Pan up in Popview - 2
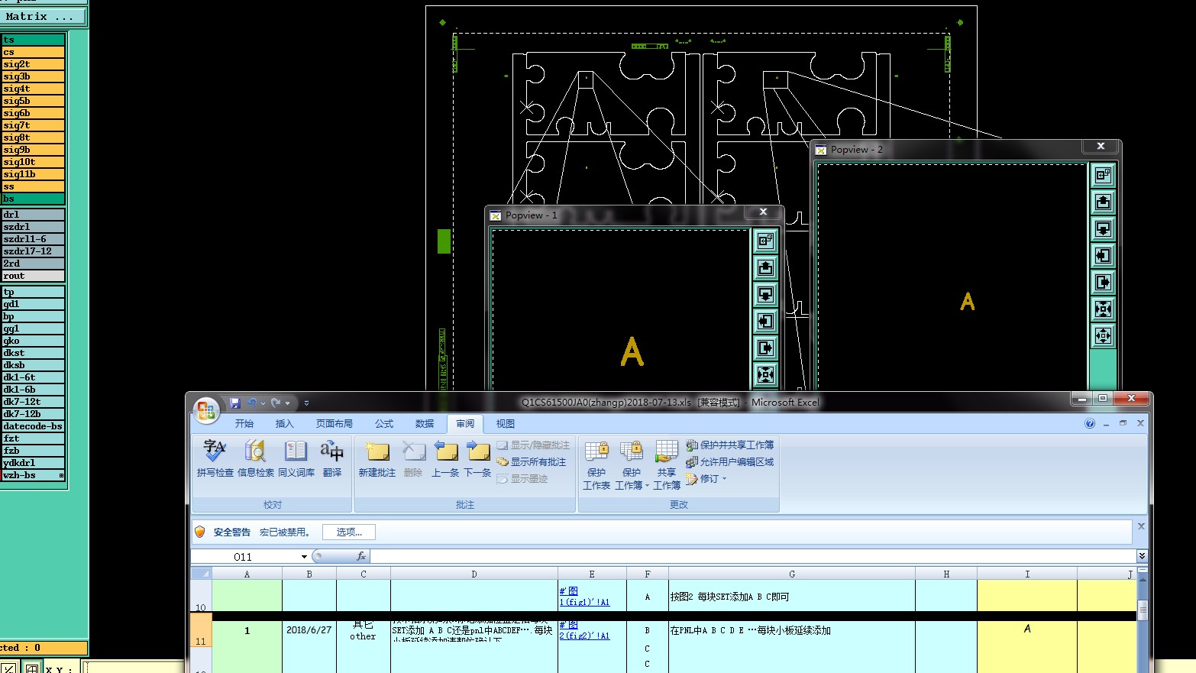Viewport: 1196px width, 673px height. (1103, 202)
